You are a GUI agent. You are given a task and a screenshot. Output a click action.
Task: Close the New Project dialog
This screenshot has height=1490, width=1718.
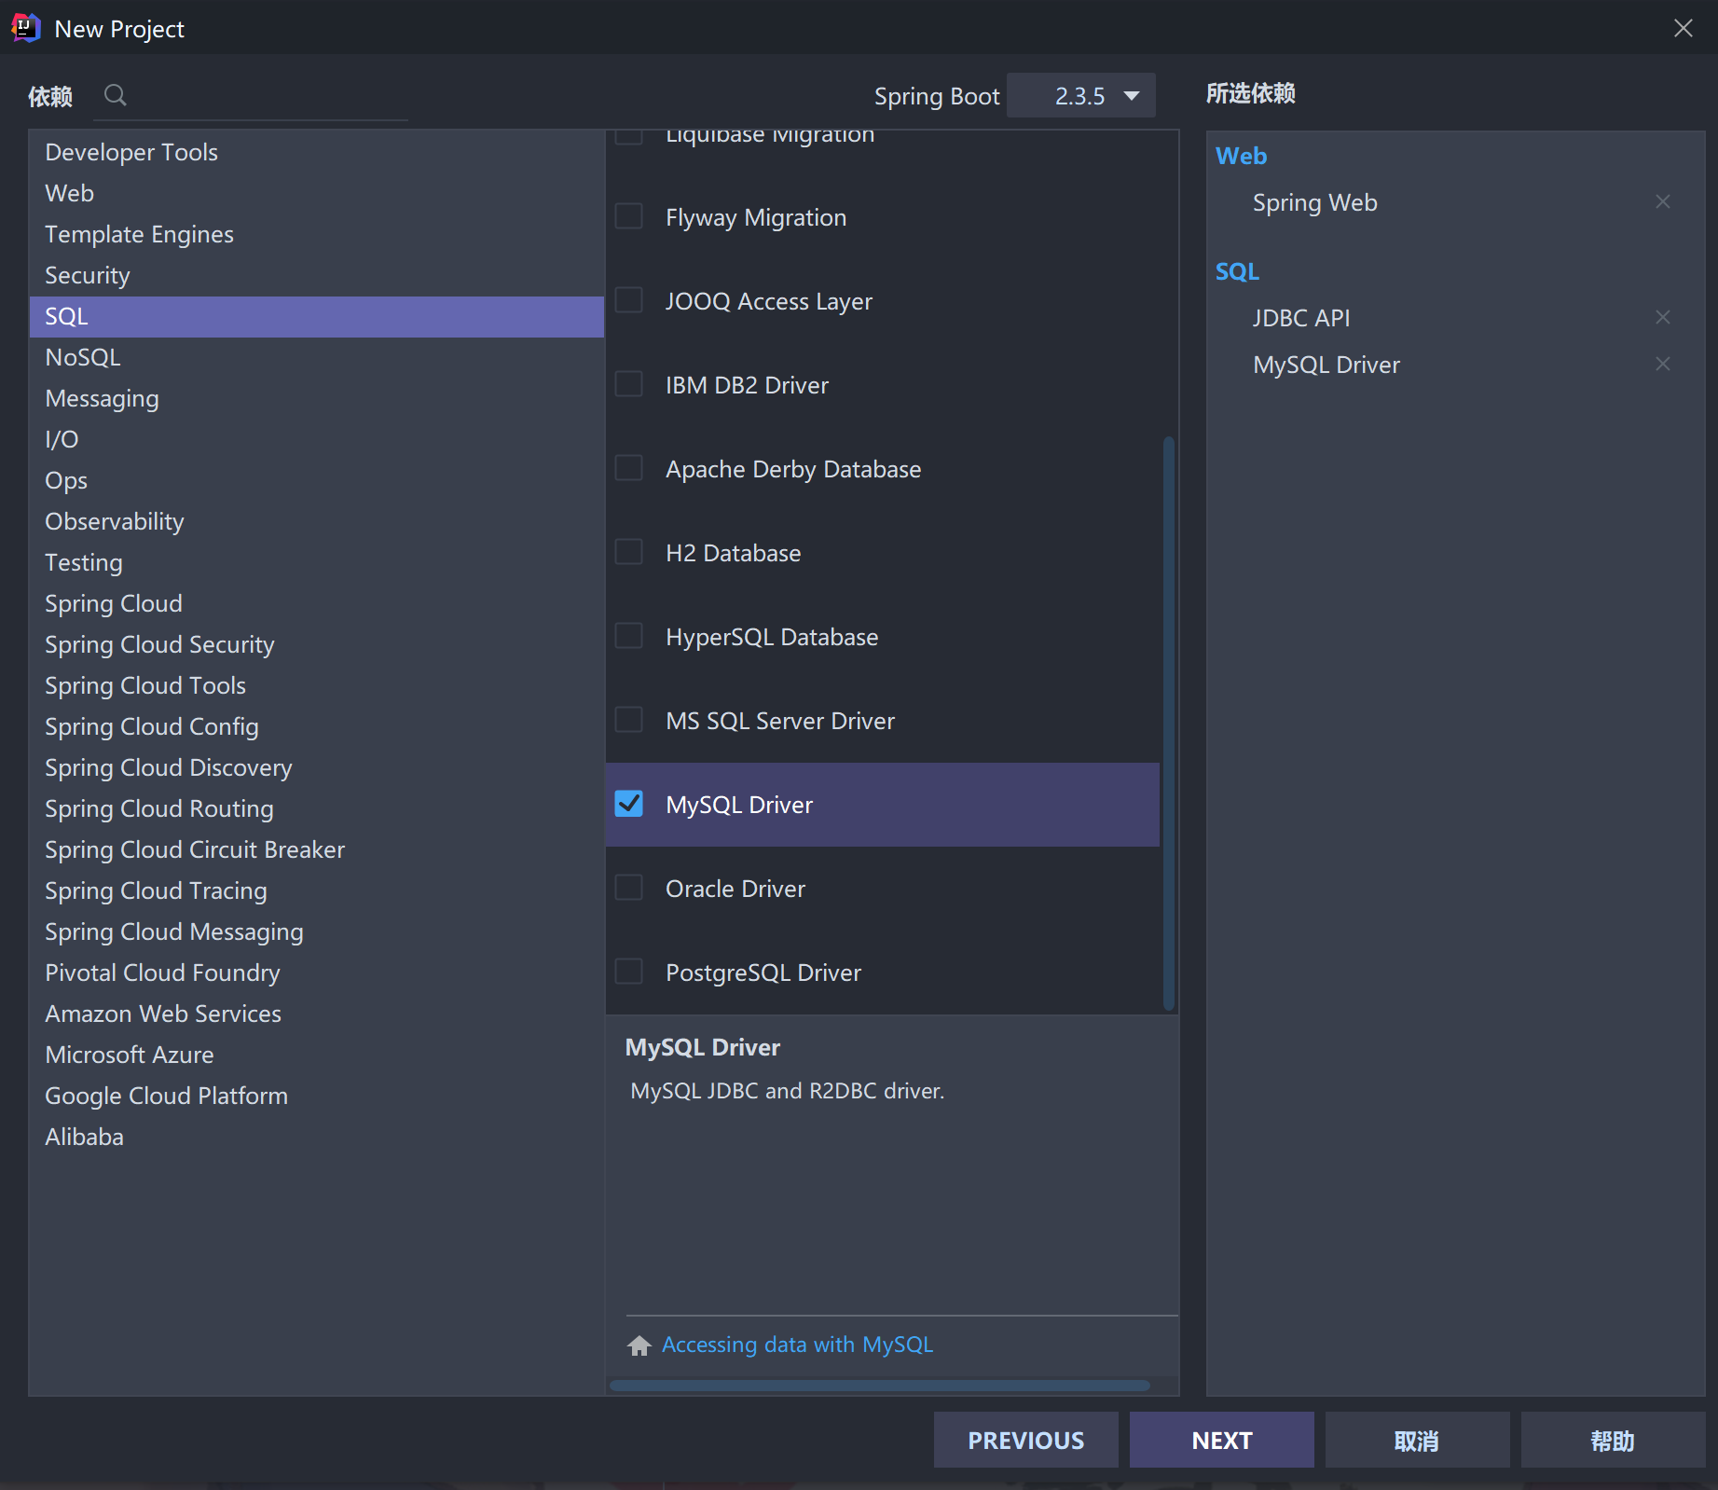pos(1684,28)
